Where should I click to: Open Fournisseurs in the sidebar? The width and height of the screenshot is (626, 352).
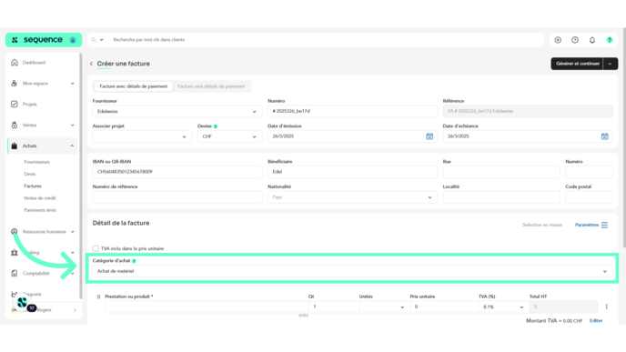coord(36,162)
